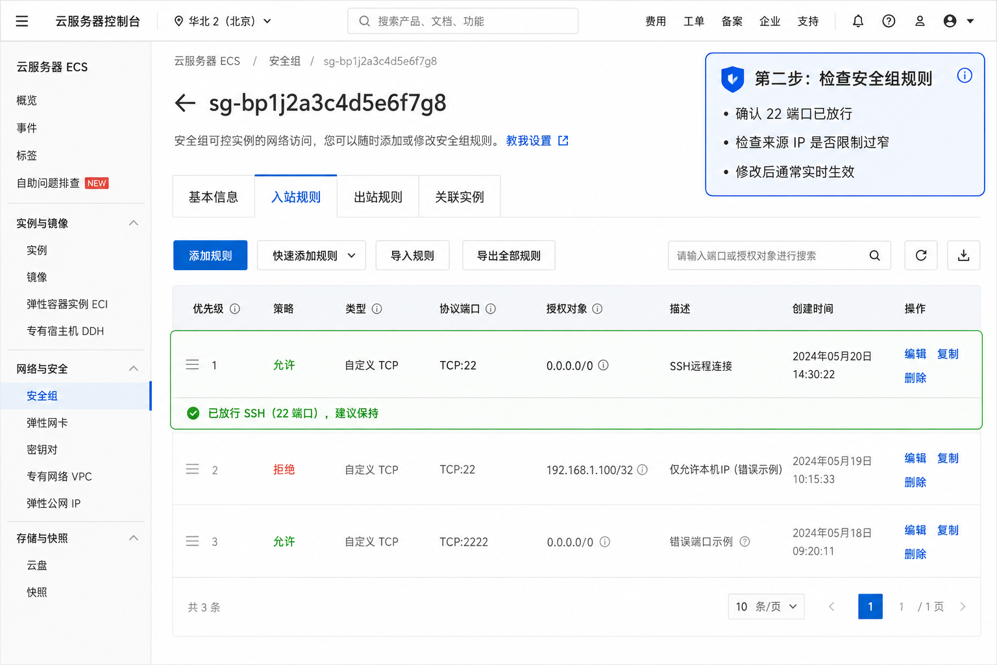Select page 1 in pagination
This screenshot has height=665, width=997.
[x=870, y=607]
